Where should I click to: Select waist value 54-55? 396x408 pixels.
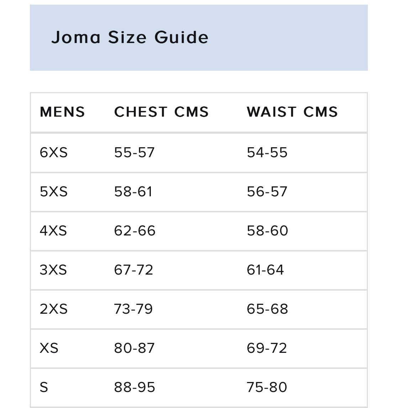click(267, 152)
